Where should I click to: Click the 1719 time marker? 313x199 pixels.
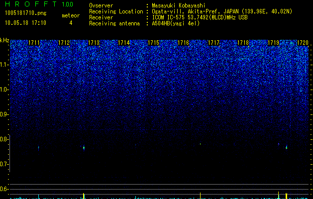point(273,43)
